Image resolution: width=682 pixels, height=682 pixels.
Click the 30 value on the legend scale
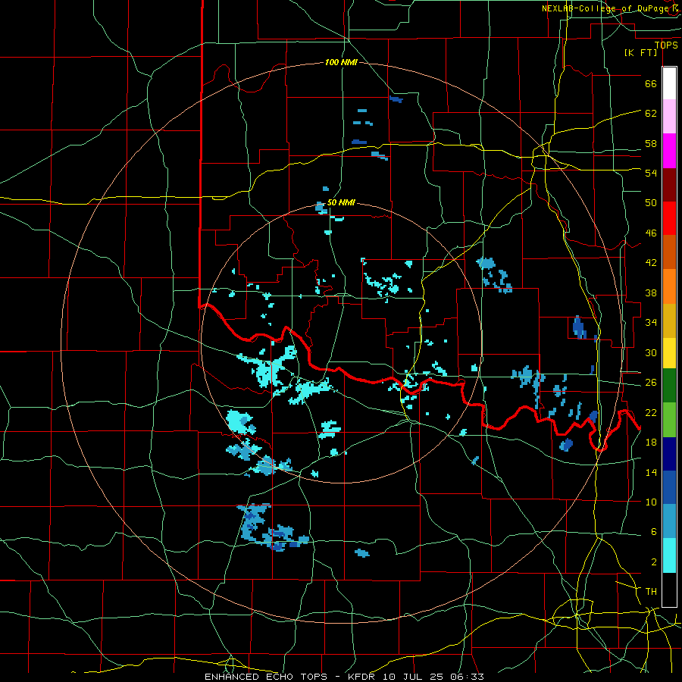click(651, 352)
